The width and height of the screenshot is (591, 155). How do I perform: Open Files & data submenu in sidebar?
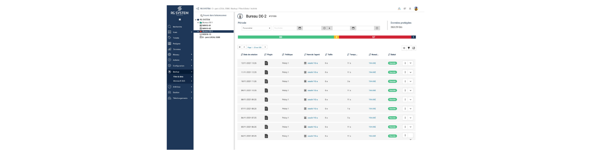pyautogui.click(x=178, y=77)
